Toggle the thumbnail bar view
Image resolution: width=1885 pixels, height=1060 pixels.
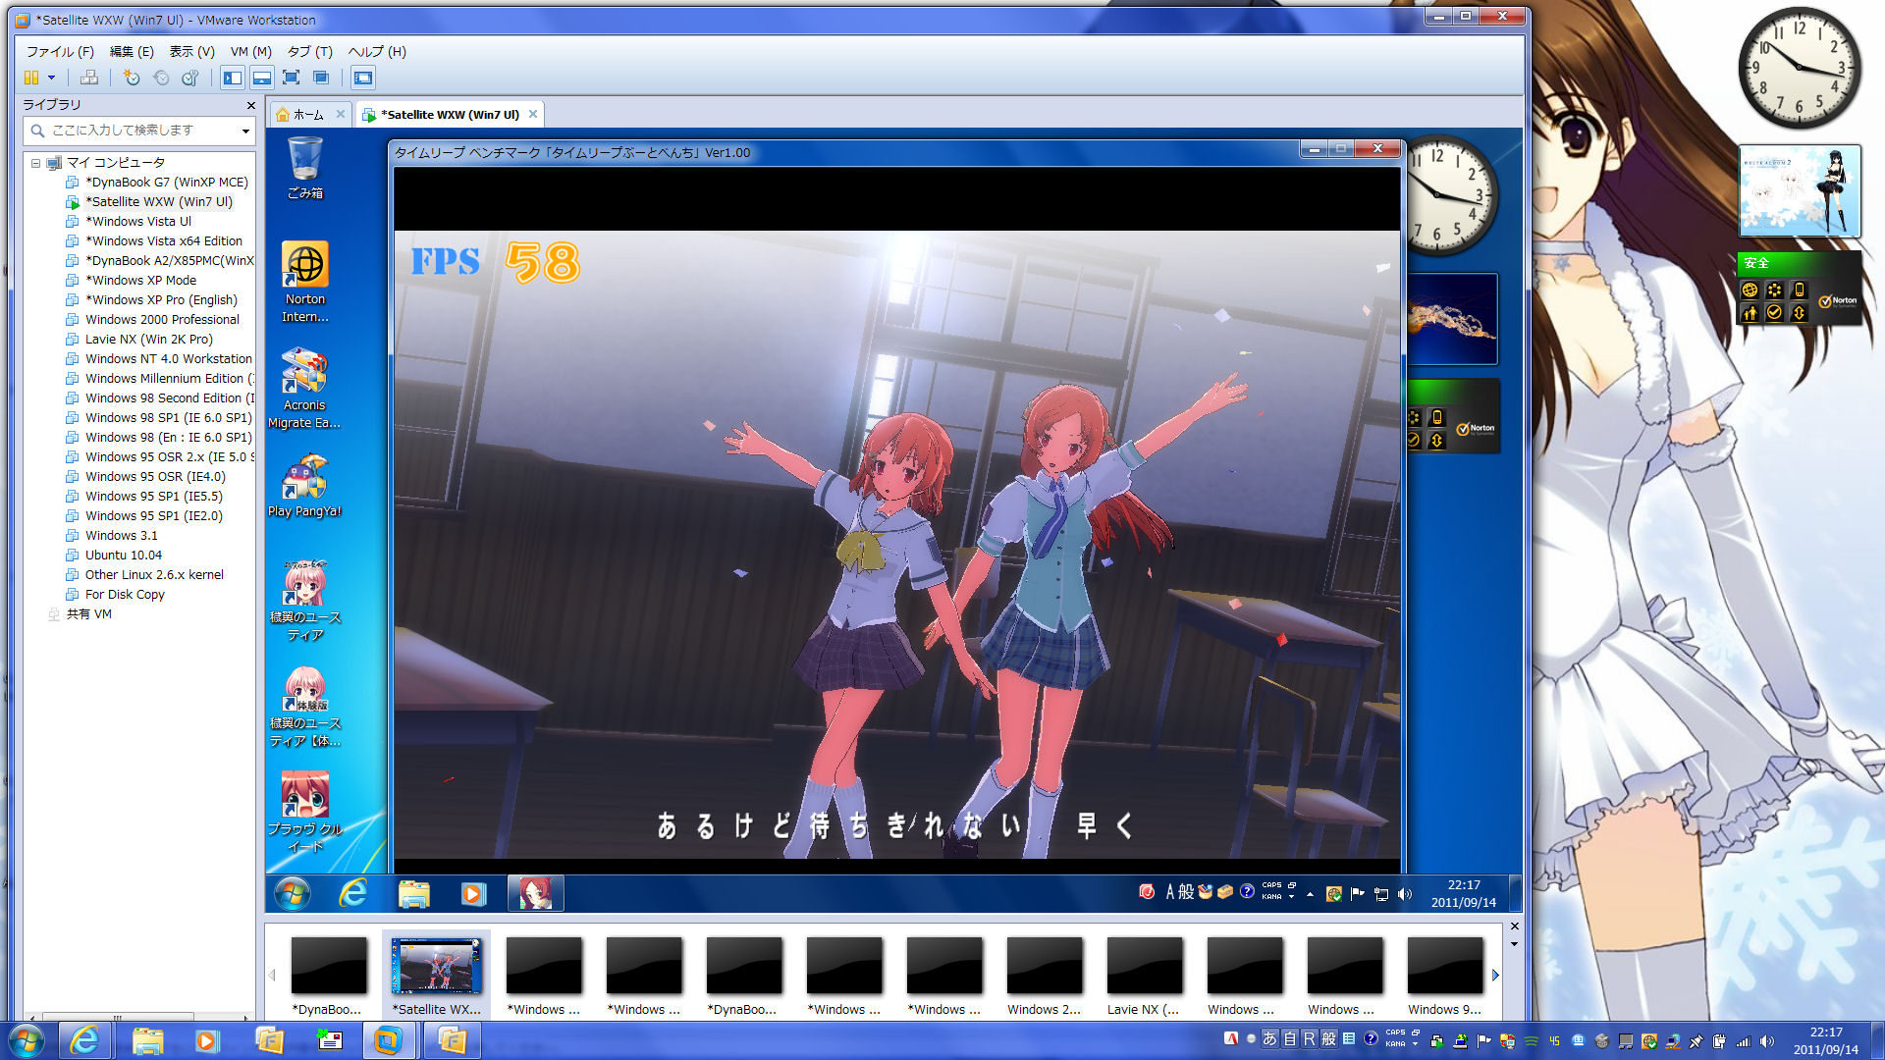[262, 78]
